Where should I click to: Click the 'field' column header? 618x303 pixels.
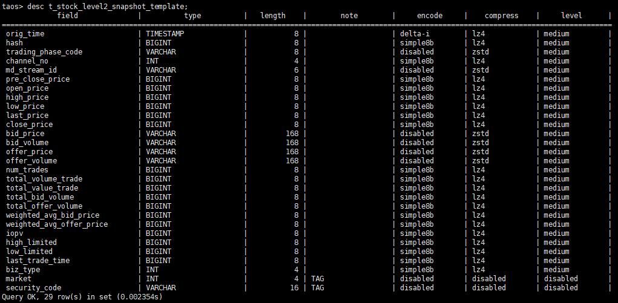point(67,16)
